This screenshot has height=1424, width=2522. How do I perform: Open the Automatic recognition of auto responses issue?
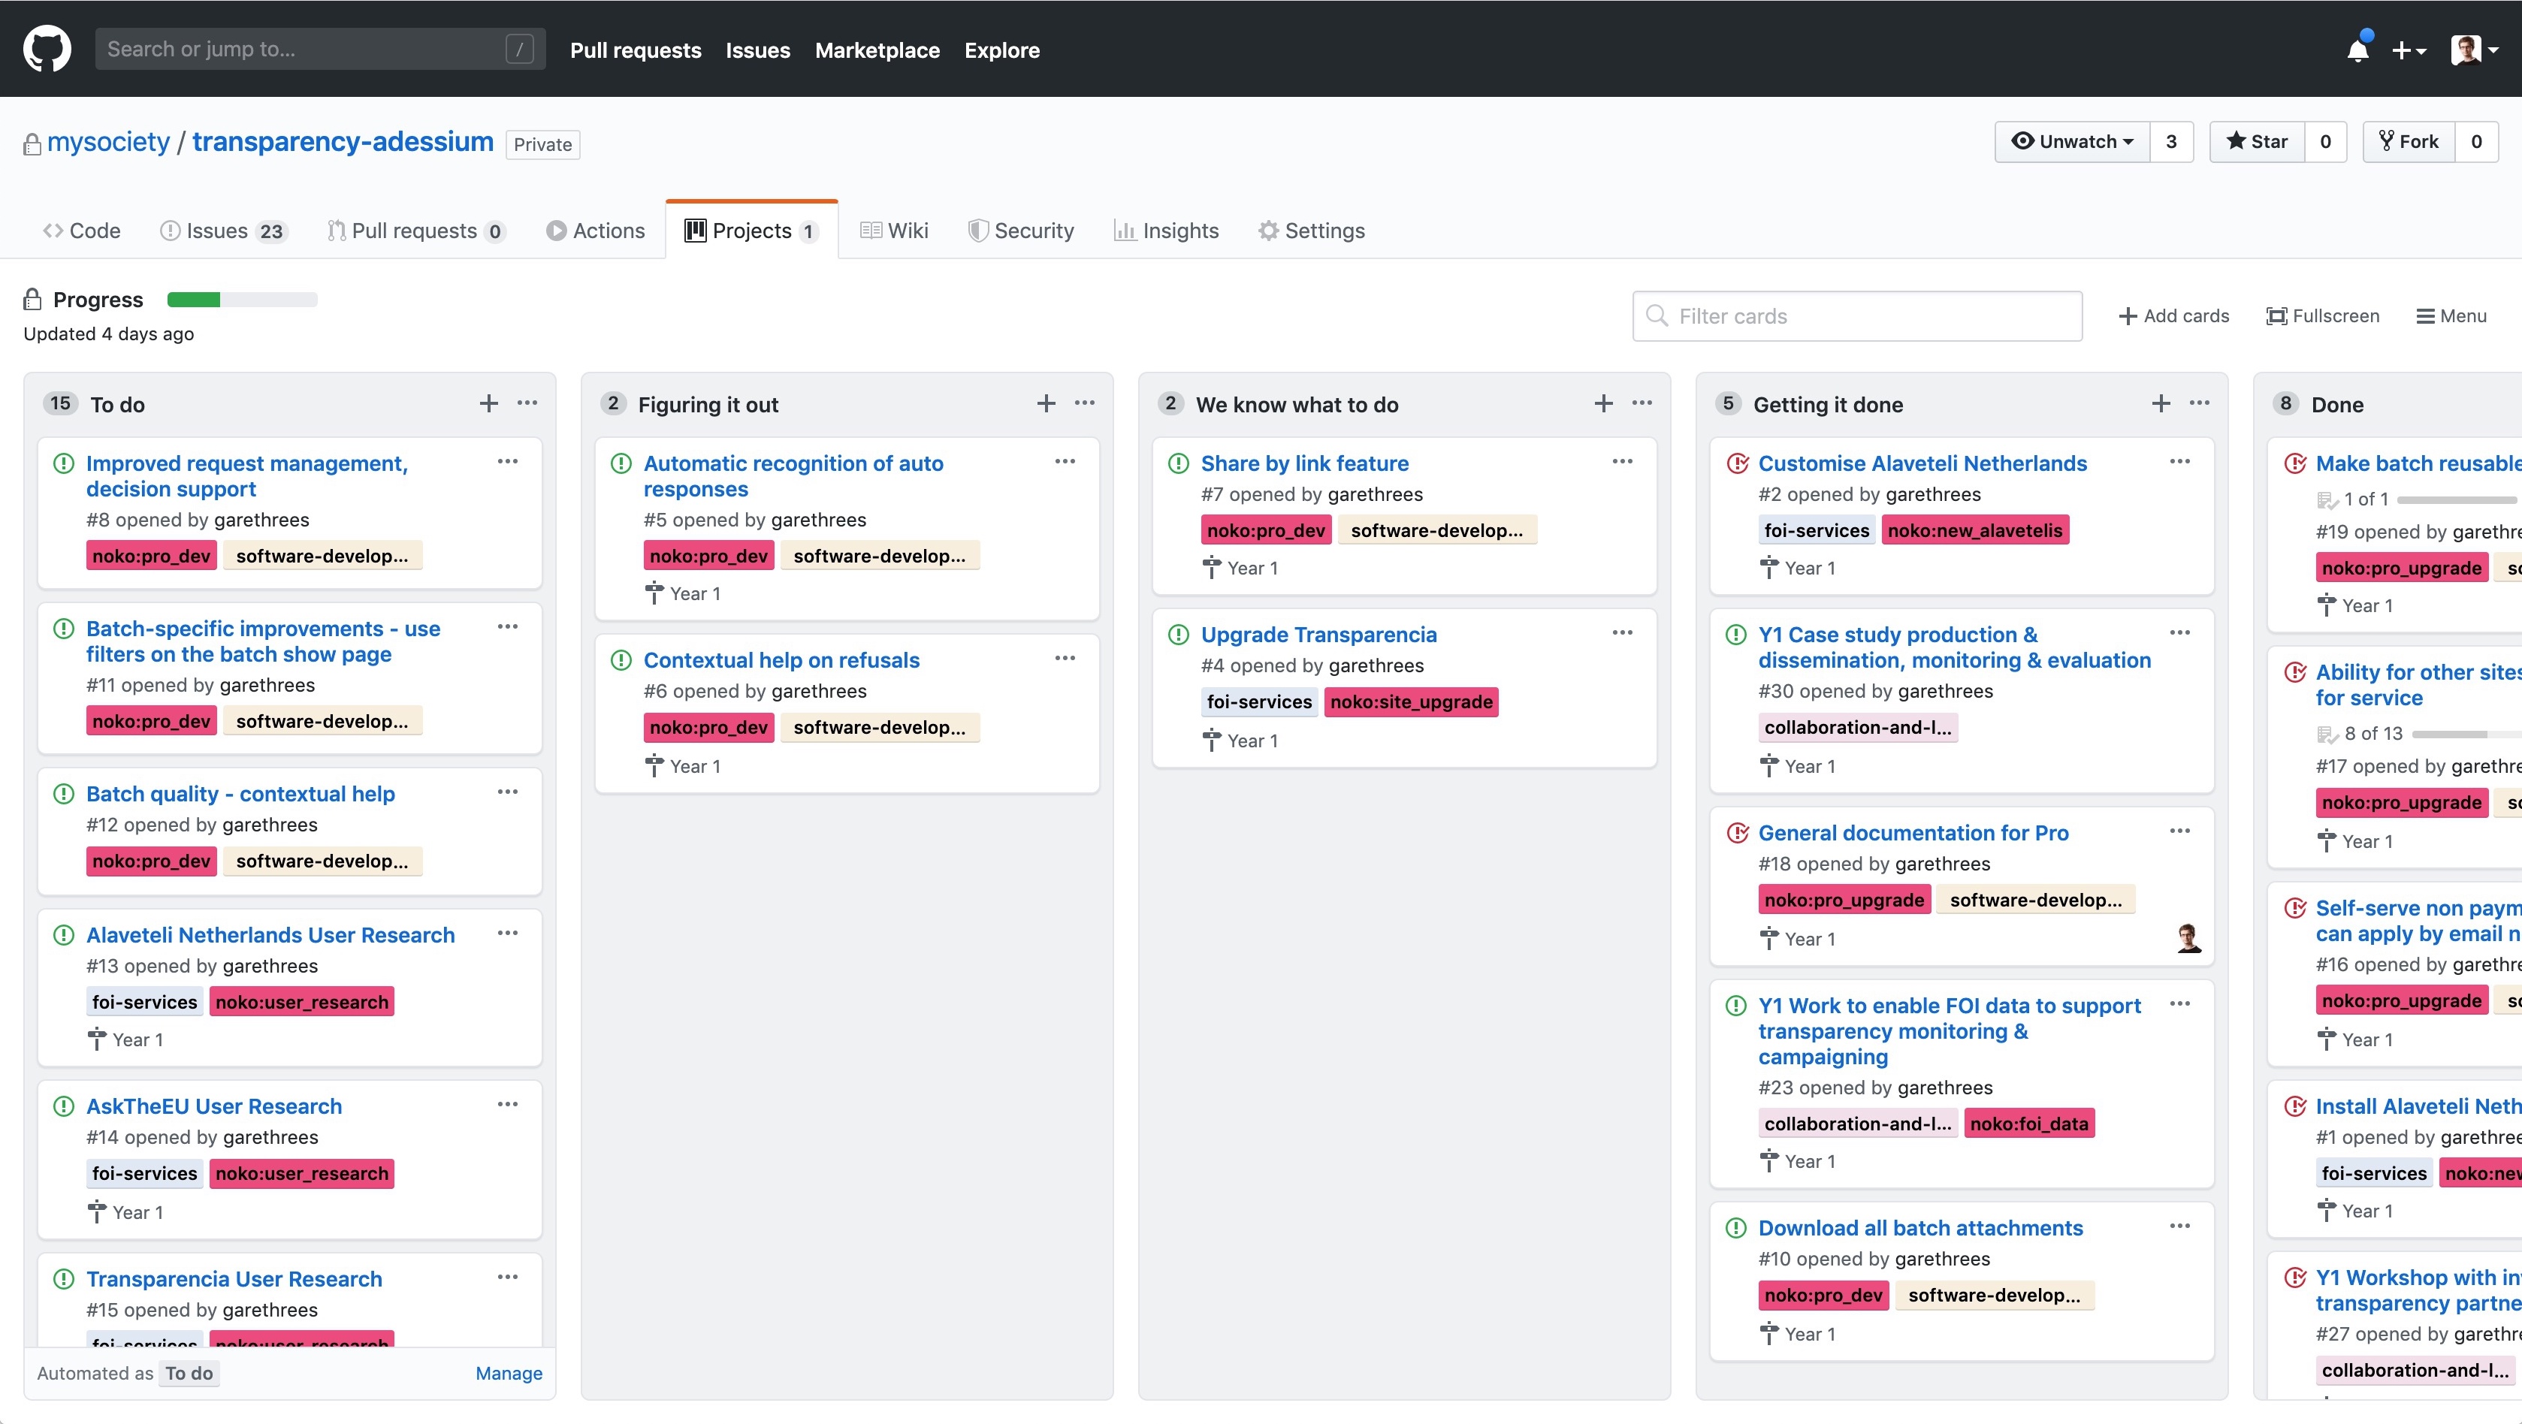tap(793, 475)
